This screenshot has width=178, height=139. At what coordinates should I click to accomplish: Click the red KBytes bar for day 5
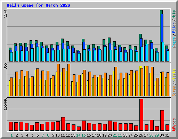click(x=32, y=128)
